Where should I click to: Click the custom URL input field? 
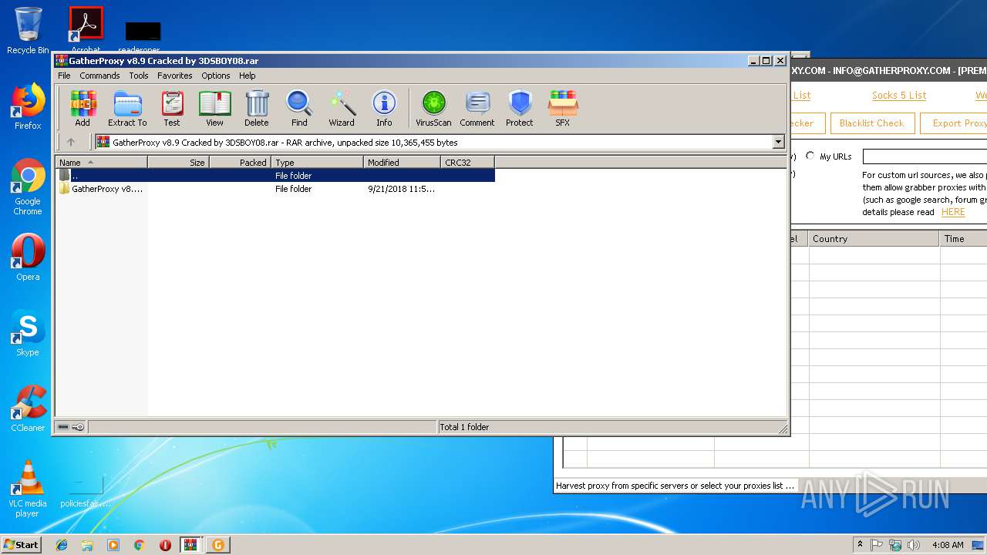point(925,156)
